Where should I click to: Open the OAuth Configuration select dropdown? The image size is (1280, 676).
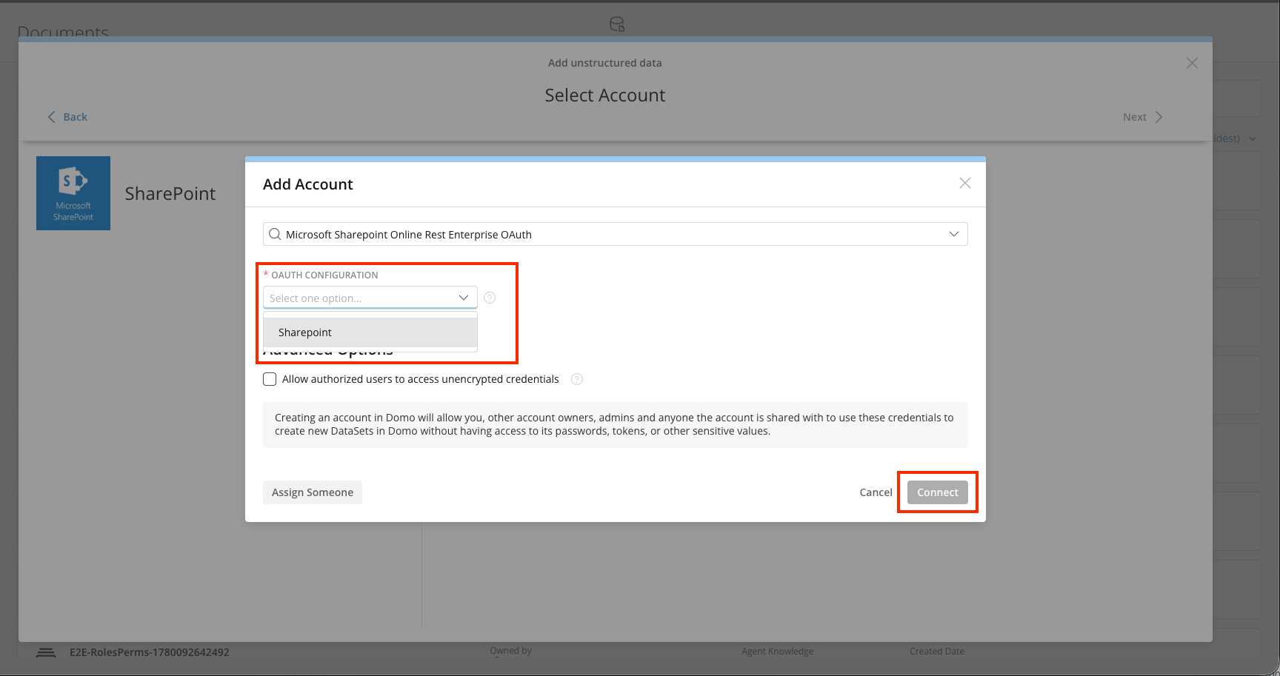[x=370, y=298]
